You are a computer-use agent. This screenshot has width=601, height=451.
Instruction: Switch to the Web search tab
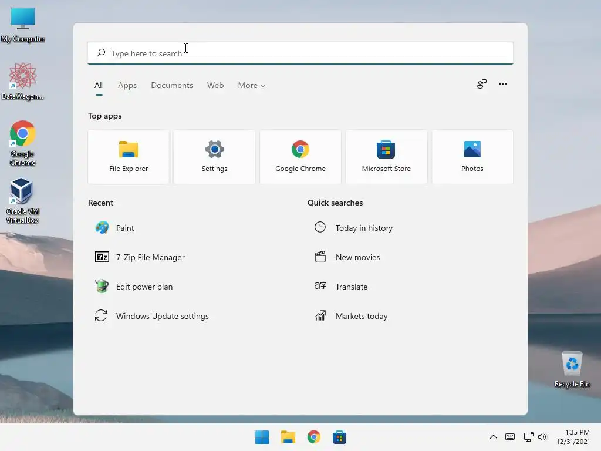[215, 86]
